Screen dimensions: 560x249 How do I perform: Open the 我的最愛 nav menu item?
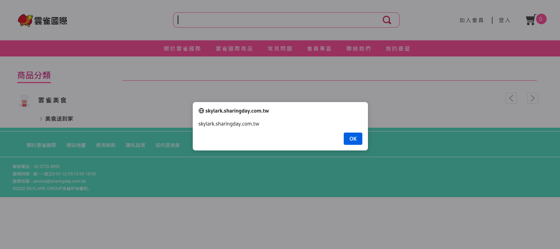[398, 49]
